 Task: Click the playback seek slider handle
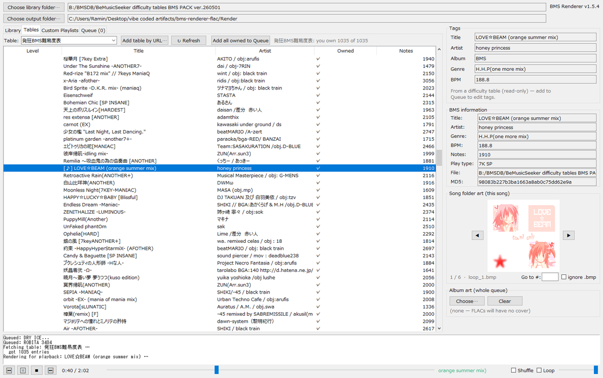coord(217,370)
